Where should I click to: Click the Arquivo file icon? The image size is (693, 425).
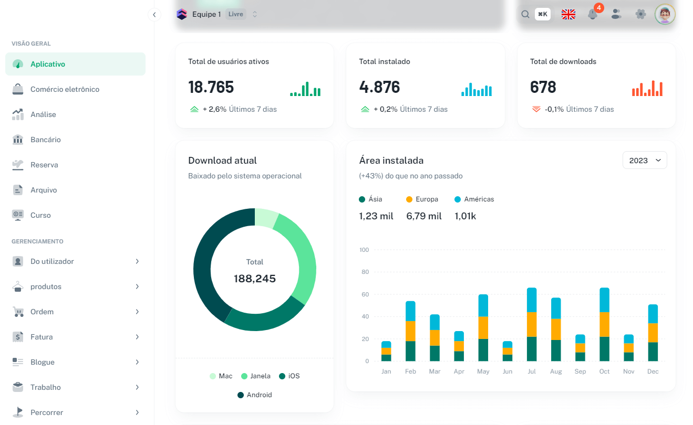(x=18, y=190)
